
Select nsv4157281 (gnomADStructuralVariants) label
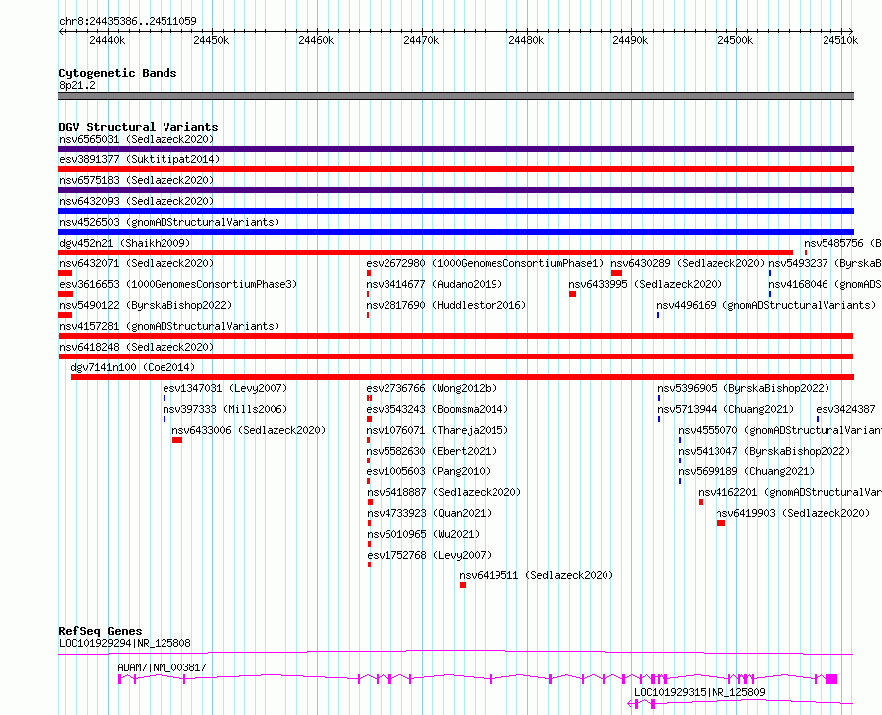pyautogui.click(x=169, y=326)
